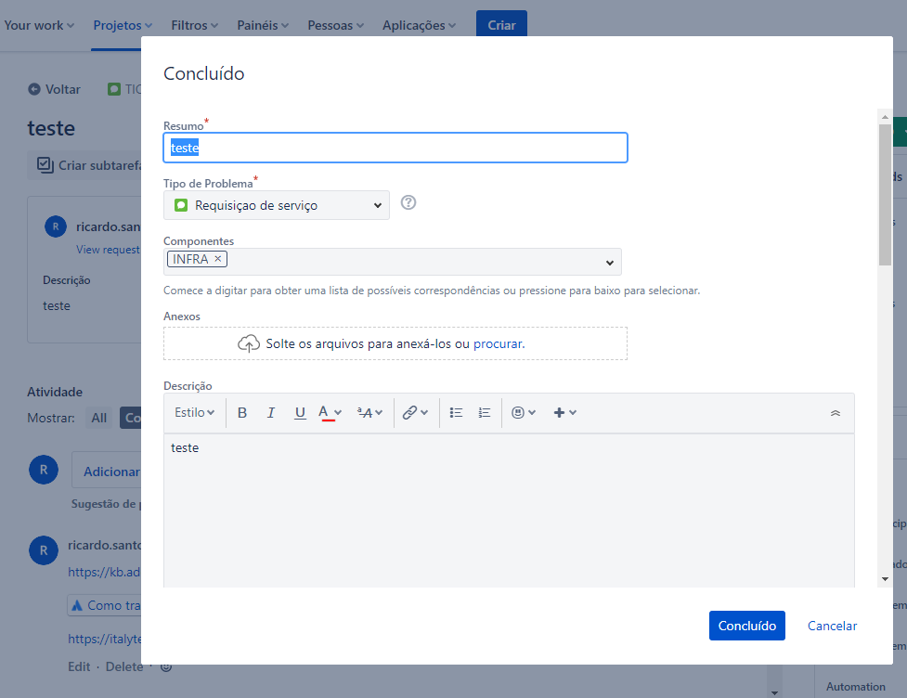Open the Pessoas menu
This screenshot has width=907, height=698.
coord(335,25)
